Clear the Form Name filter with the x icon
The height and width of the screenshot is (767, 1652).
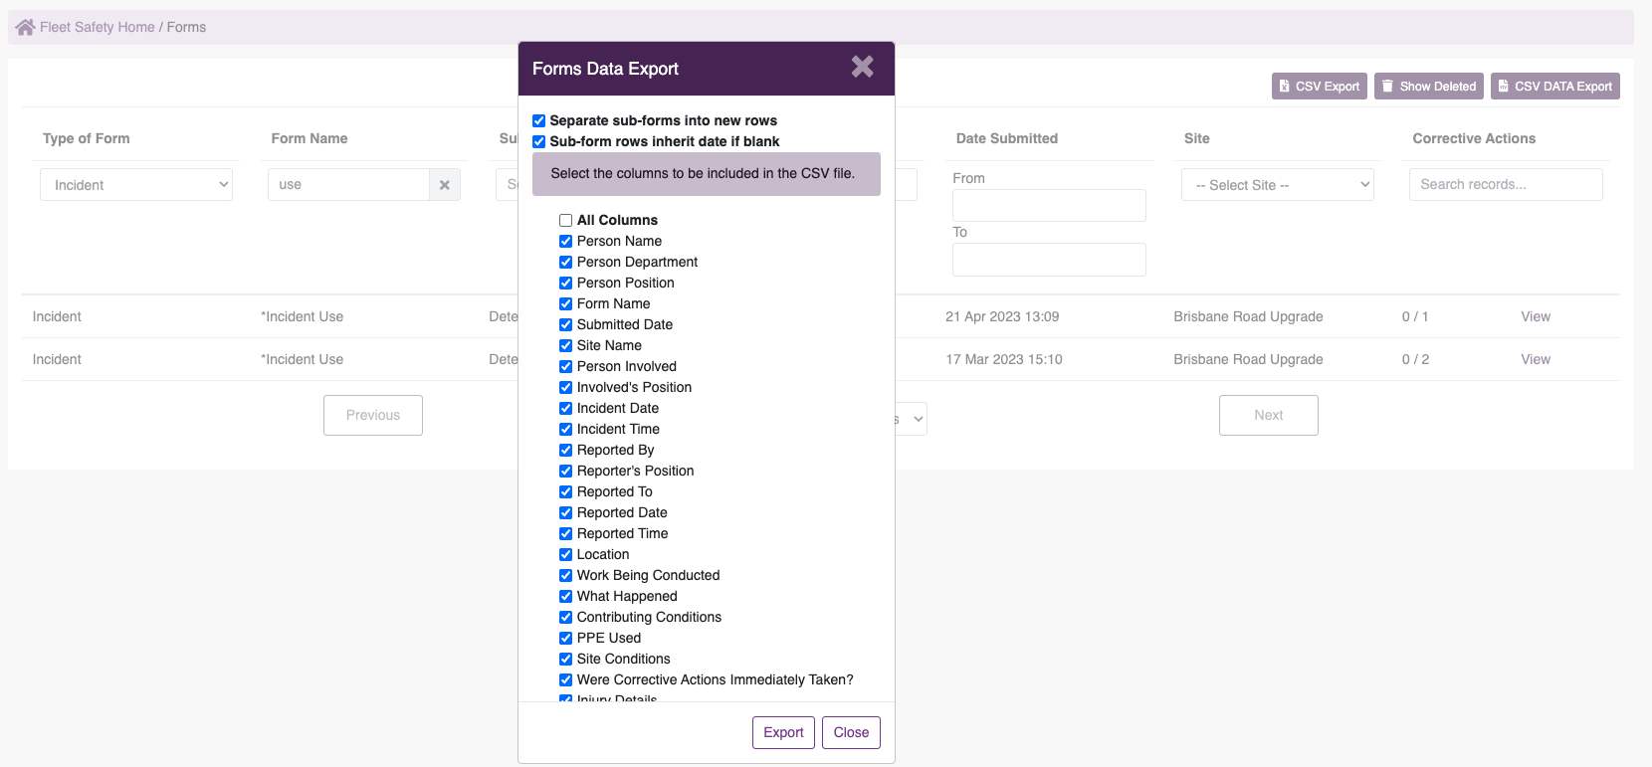[x=445, y=185]
